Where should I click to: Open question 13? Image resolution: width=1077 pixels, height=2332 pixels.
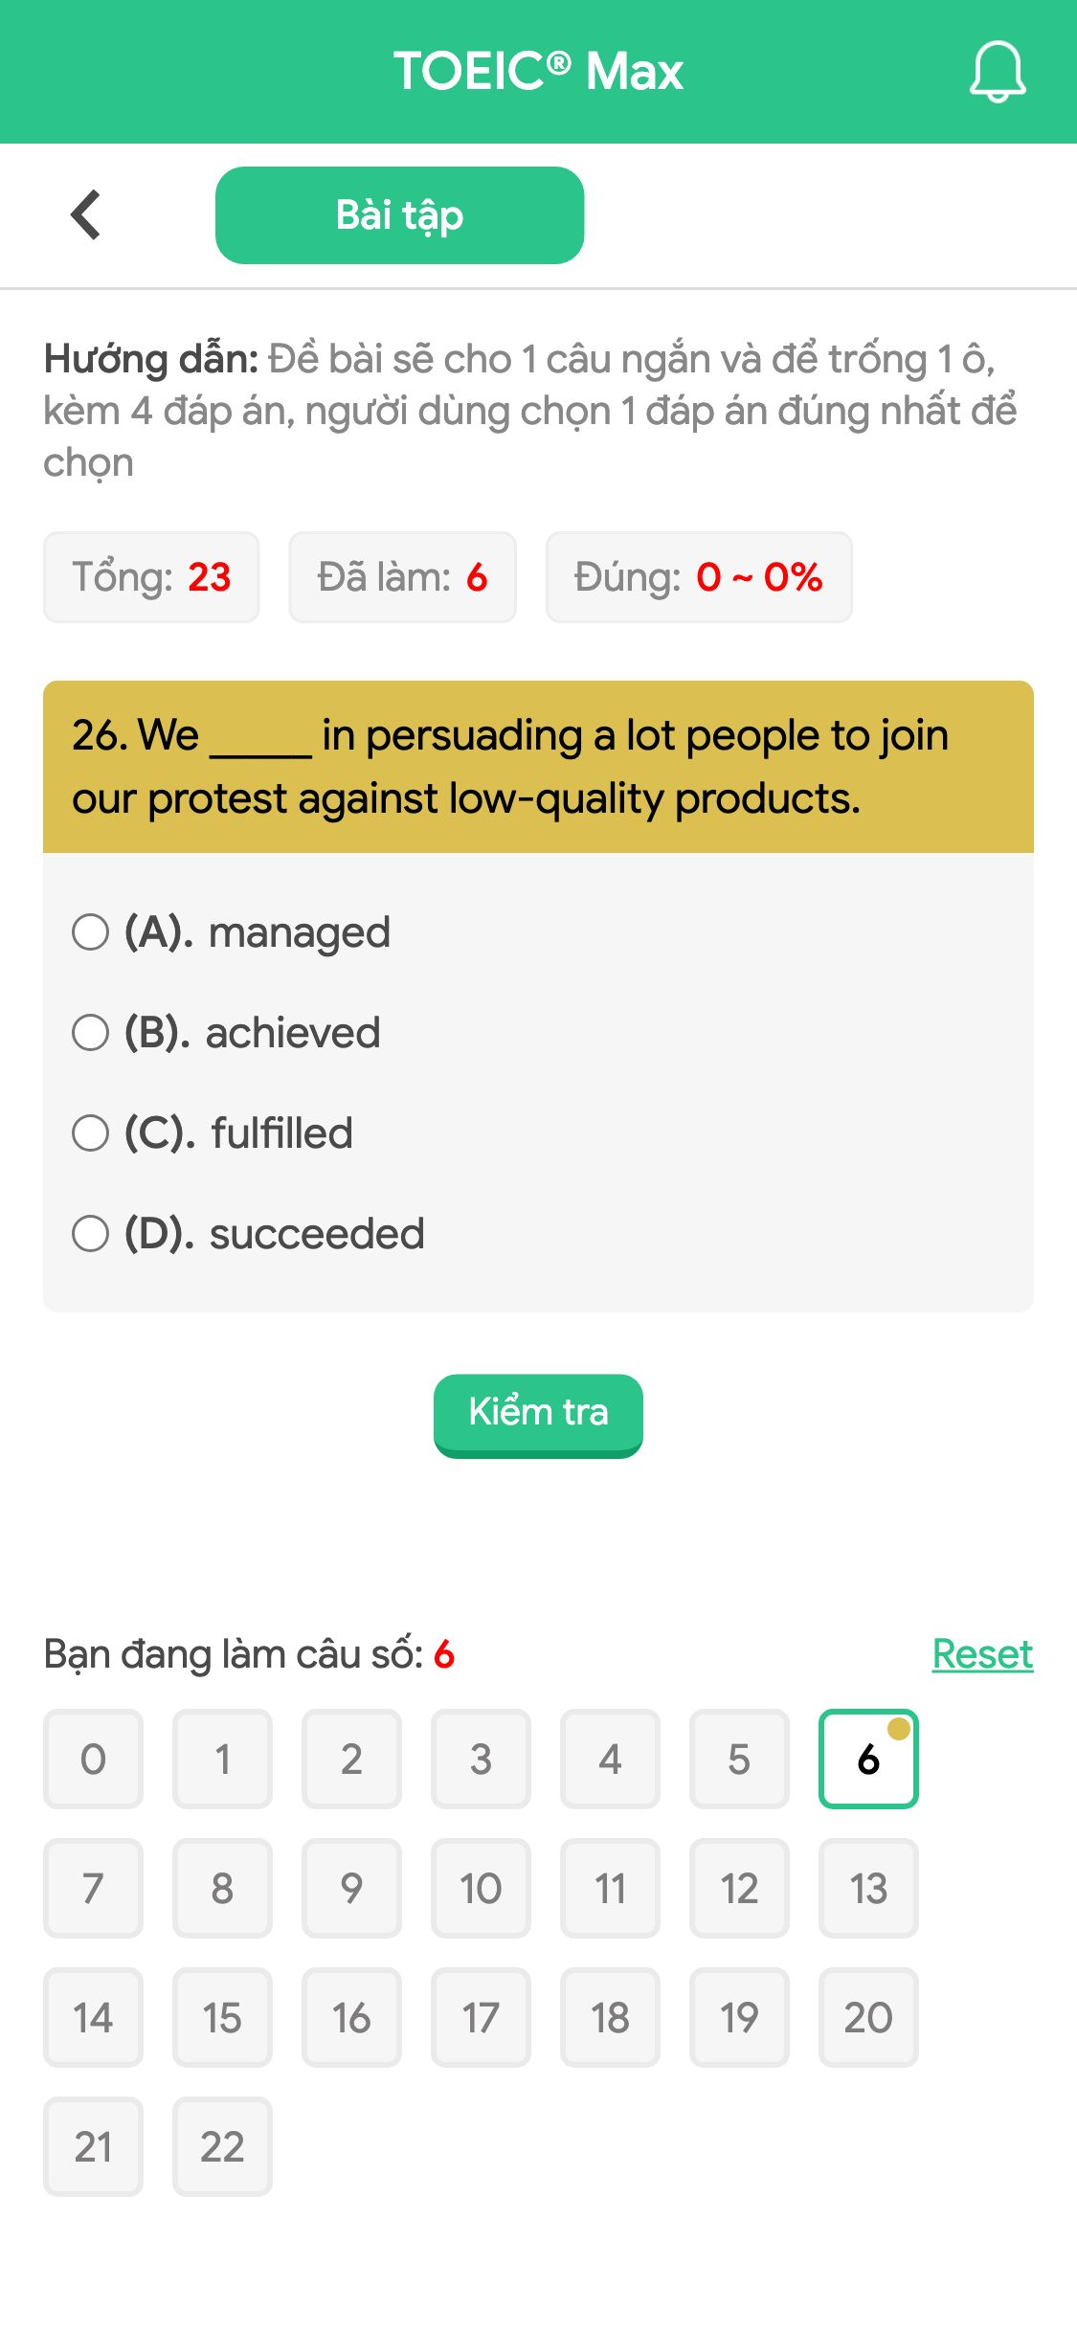coord(868,1889)
